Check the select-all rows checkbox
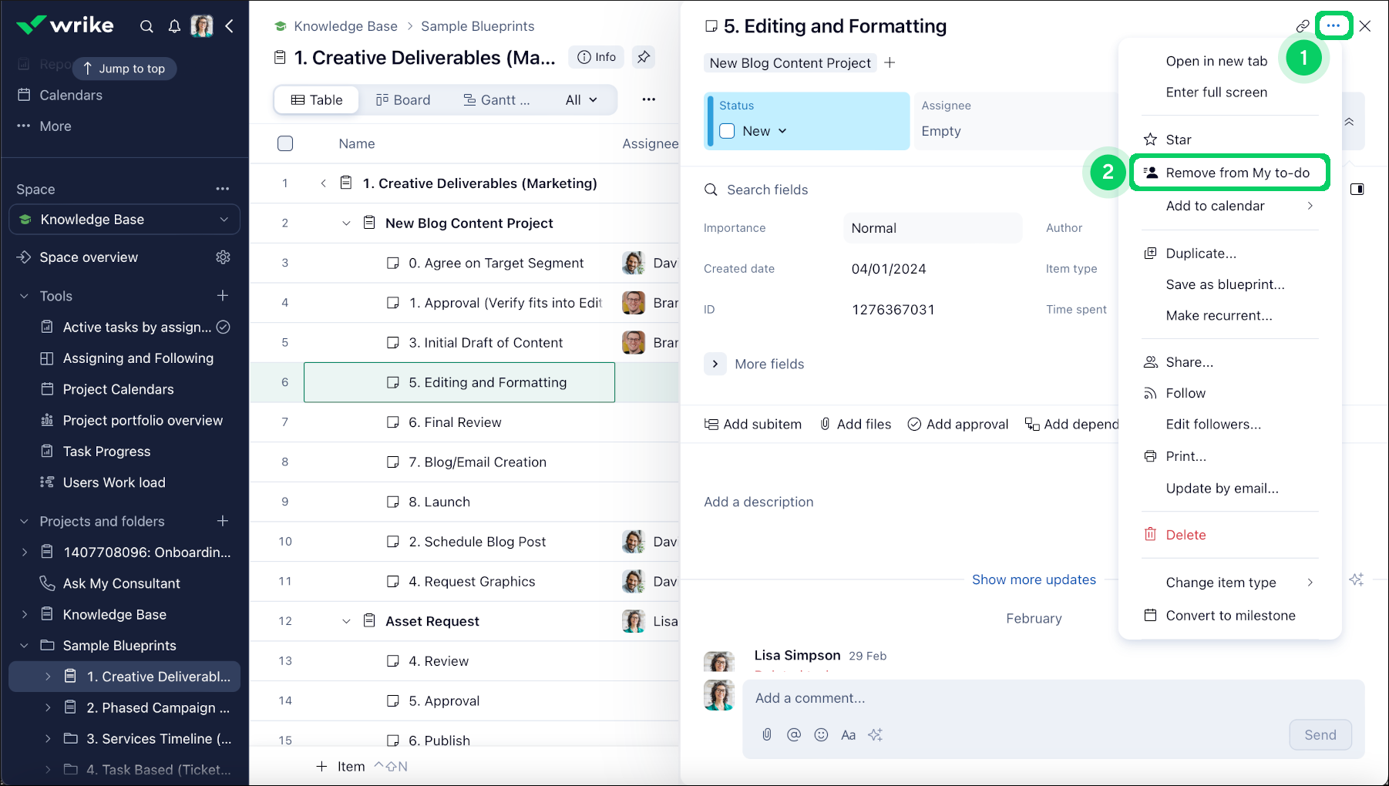Viewport: 1389px width, 786px height. 285,143
